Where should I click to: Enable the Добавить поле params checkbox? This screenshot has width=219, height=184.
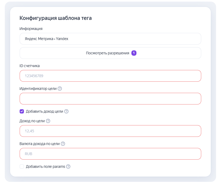coord(22,167)
